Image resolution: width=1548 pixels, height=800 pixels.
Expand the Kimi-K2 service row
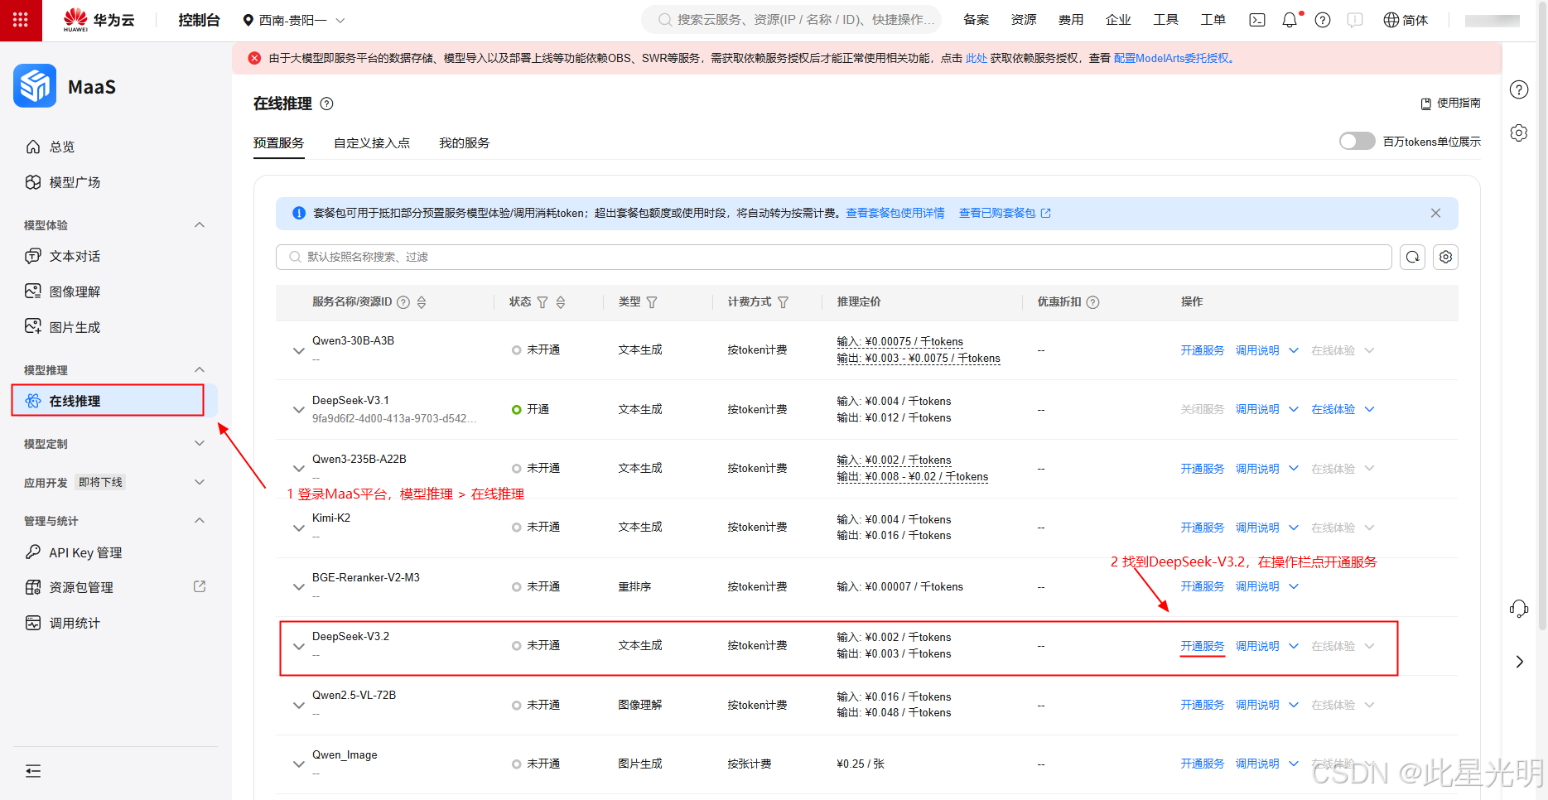tap(298, 527)
